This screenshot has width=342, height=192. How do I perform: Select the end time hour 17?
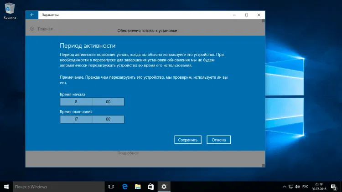76,119
